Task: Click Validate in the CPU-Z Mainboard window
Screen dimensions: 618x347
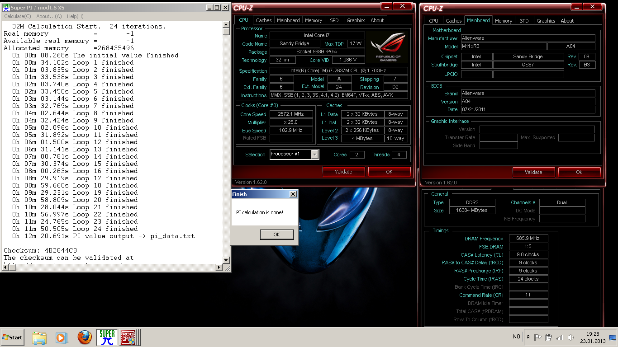Action: point(533,172)
